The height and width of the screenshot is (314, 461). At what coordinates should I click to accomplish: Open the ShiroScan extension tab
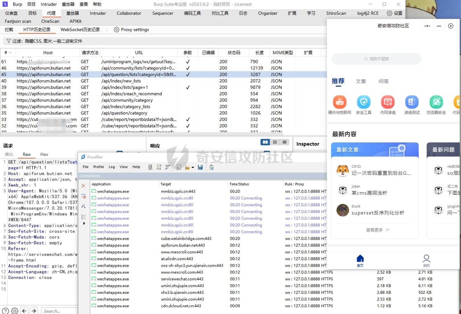(336, 13)
